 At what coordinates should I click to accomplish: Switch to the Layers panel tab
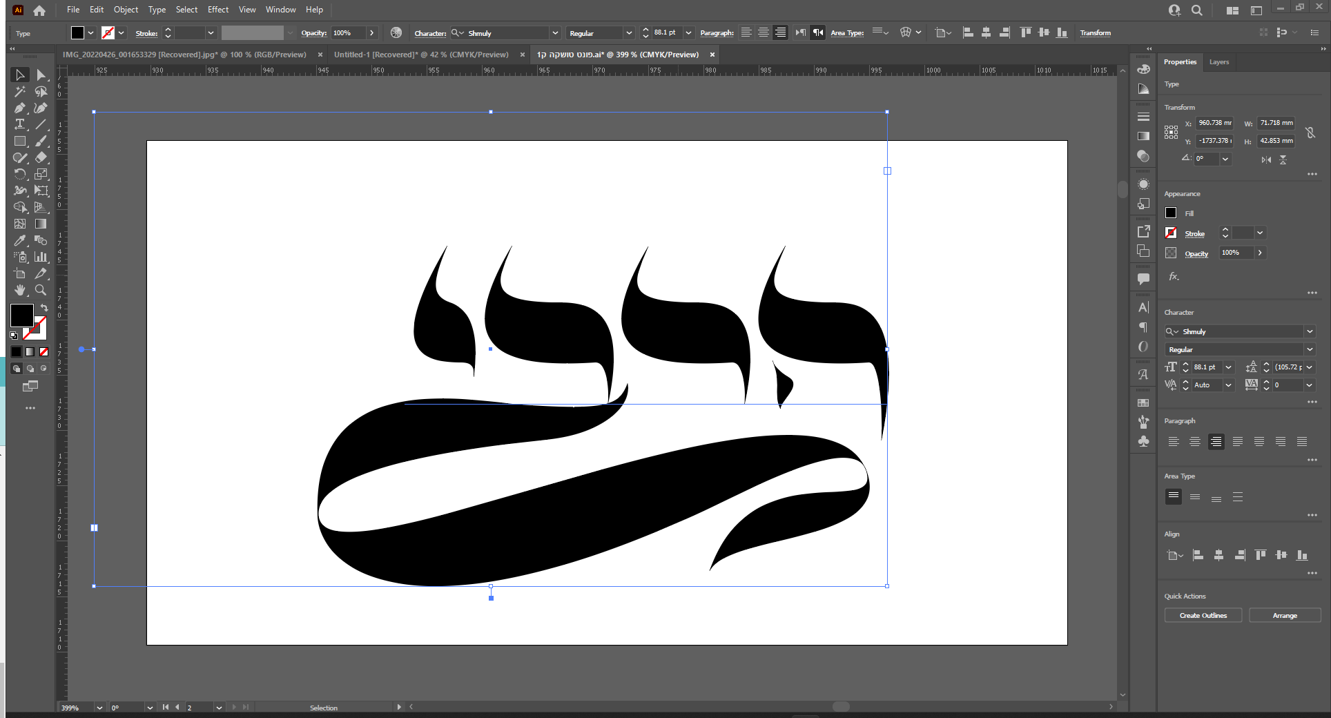1219,62
